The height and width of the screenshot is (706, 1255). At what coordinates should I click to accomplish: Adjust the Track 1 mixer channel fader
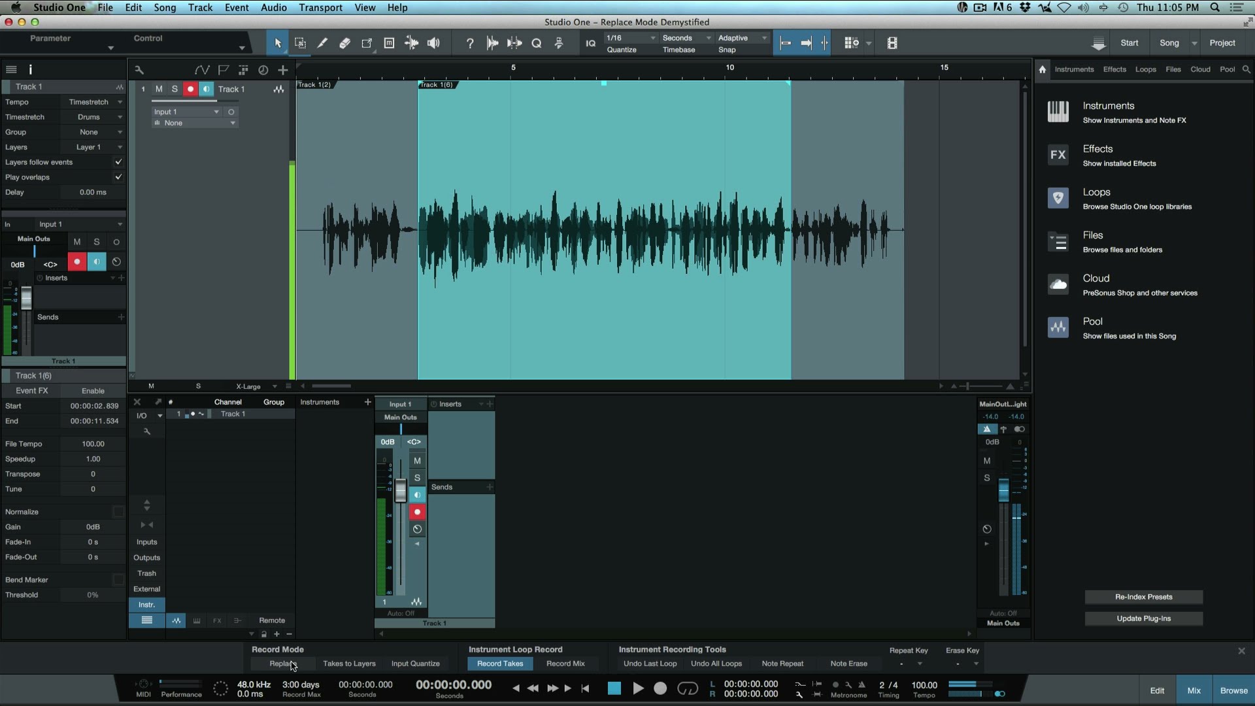(x=401, y=492)
